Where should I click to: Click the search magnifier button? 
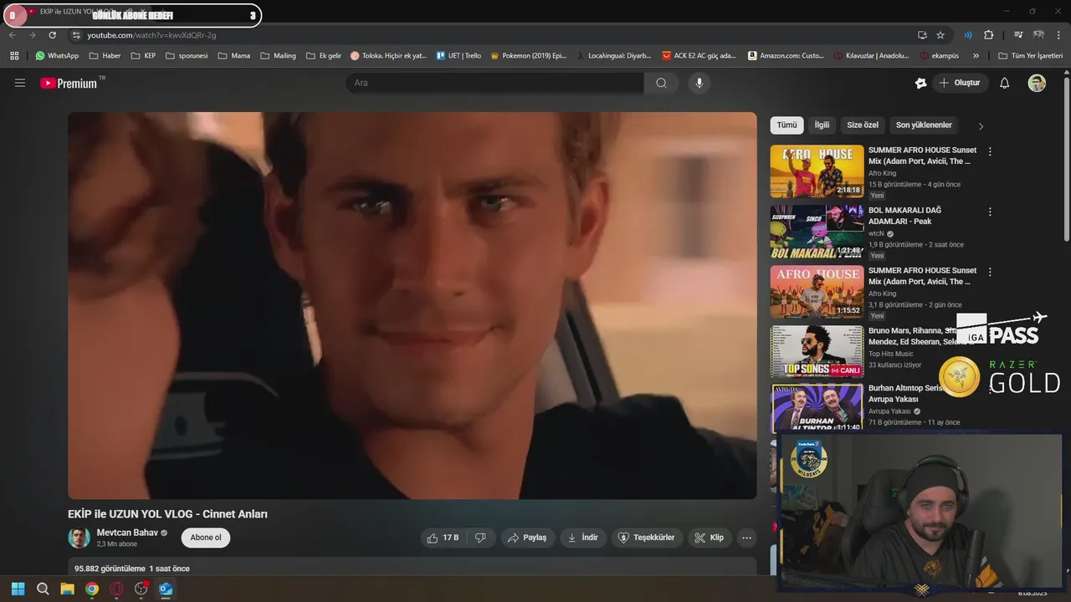(661, 83)
